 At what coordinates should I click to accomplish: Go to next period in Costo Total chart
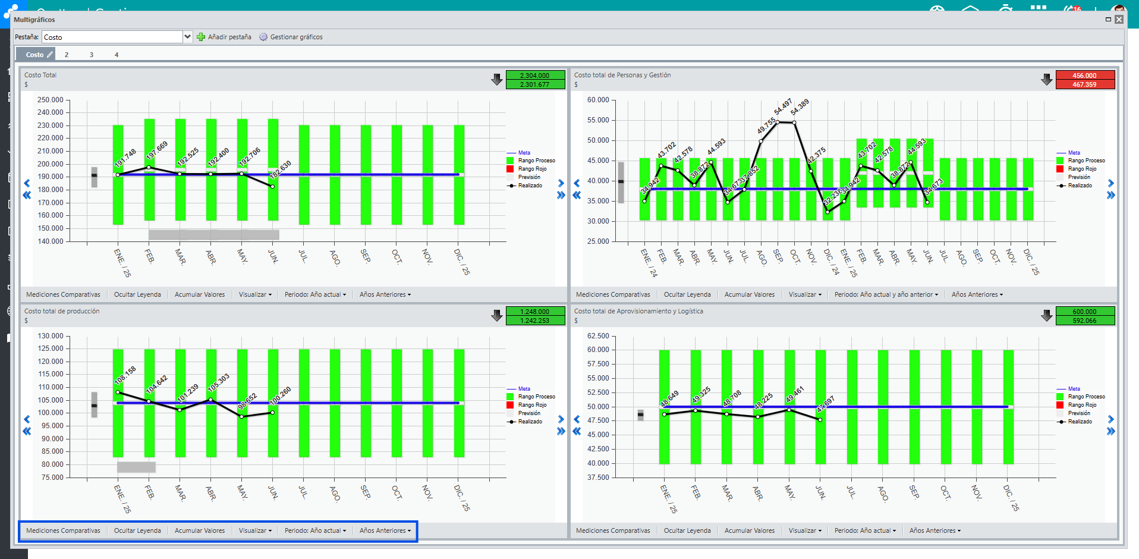tap(561, 183)
